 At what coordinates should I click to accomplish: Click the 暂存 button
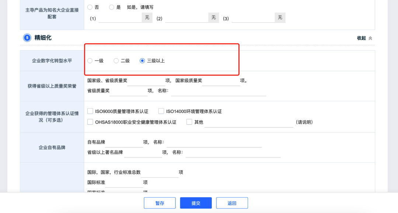pos(160,203)
